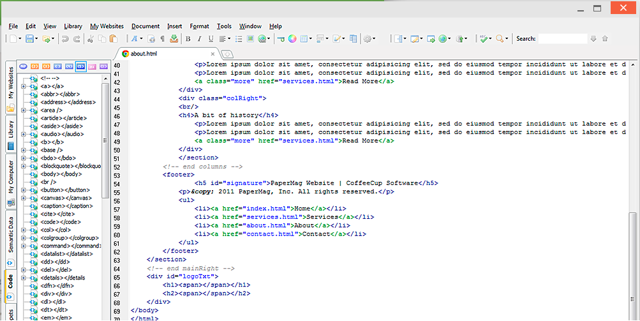Expand the <canvas></canvas> tag node
Viewport: 640px width, 321px height.
click(24, 198)
